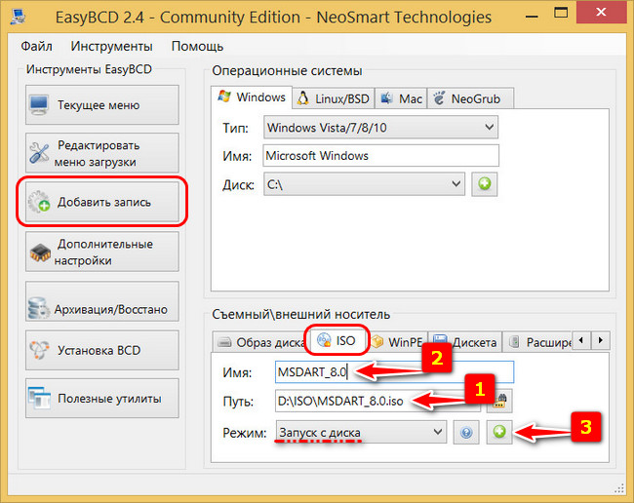Open Дополнительные настройки
This screenshot has width=634, height=503.
101,251
